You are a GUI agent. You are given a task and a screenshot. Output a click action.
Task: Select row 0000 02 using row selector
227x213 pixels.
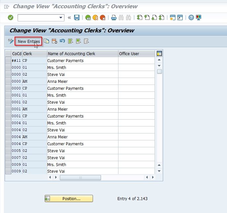point(8,74)
